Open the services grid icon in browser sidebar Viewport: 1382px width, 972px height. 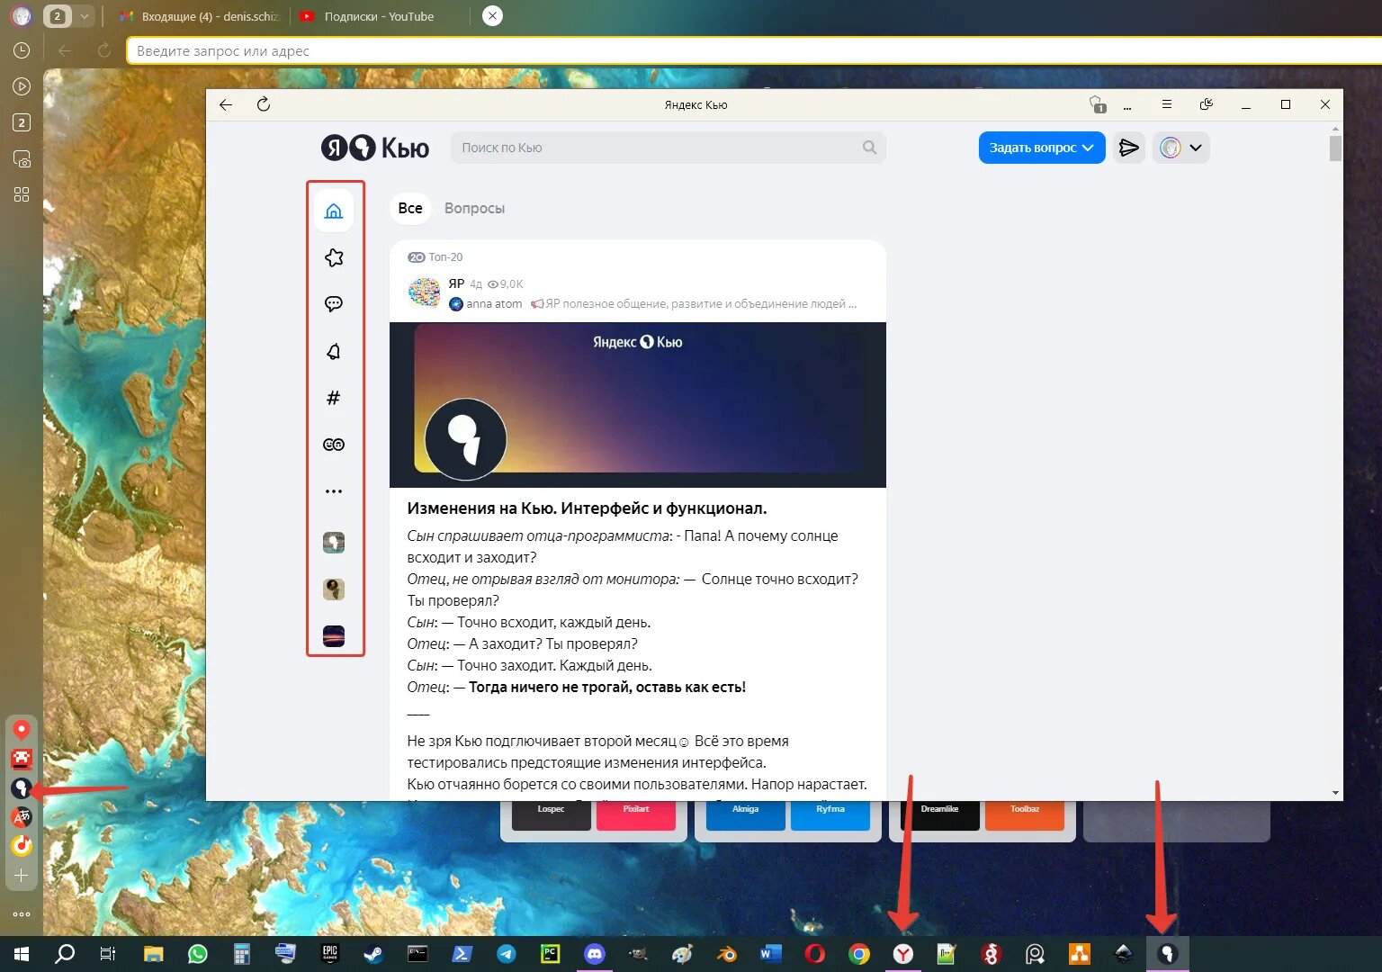click(22, 194)
